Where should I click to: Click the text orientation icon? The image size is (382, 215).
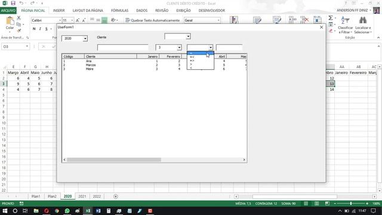click(x=113, y=20)
